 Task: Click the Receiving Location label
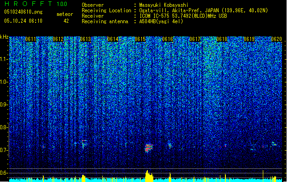106,10
